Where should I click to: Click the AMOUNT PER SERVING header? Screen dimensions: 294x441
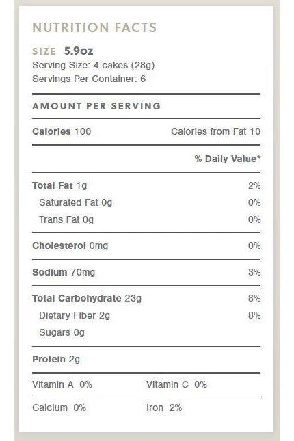(x=96, y=106)
